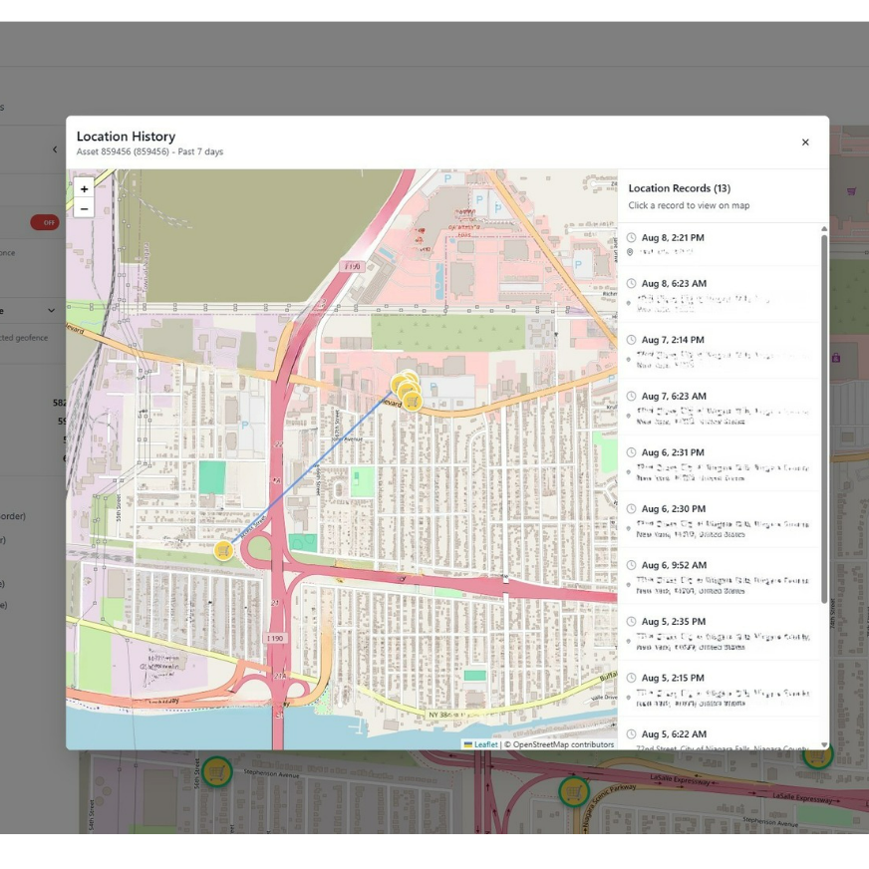
Task: Open the Leaflet attribution link
Action: [x=485, y=744]
